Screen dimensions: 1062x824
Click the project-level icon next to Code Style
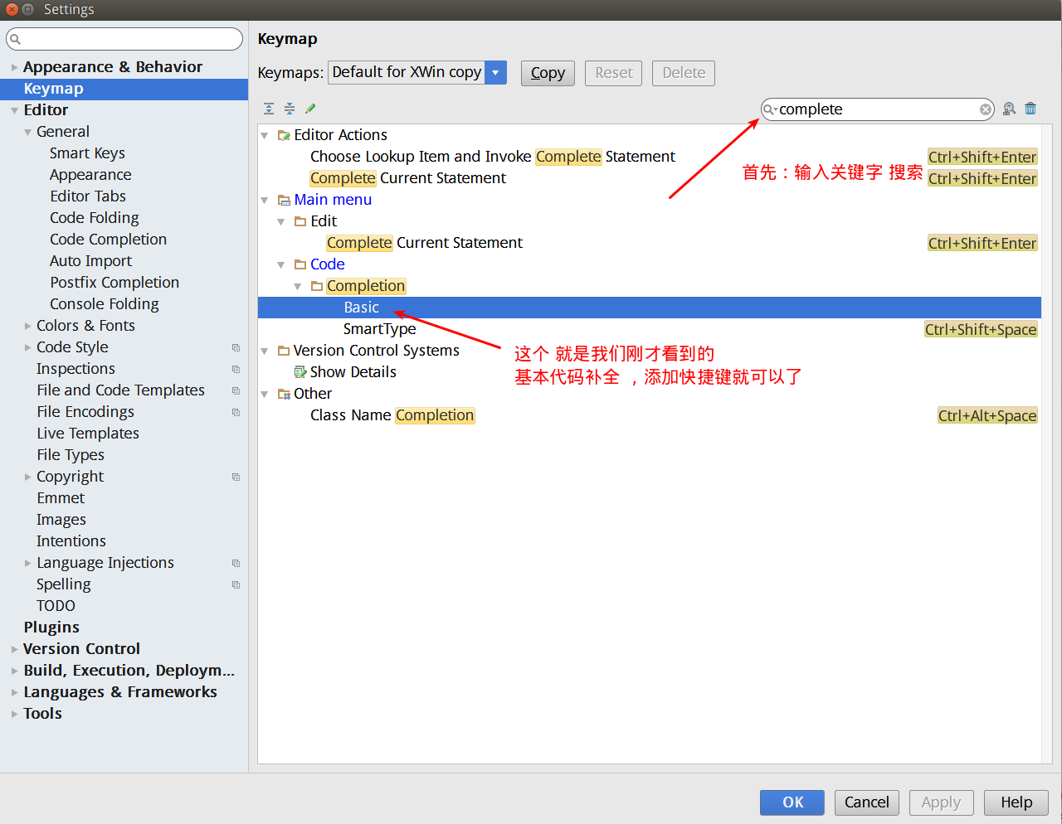(x=236, y=347)
